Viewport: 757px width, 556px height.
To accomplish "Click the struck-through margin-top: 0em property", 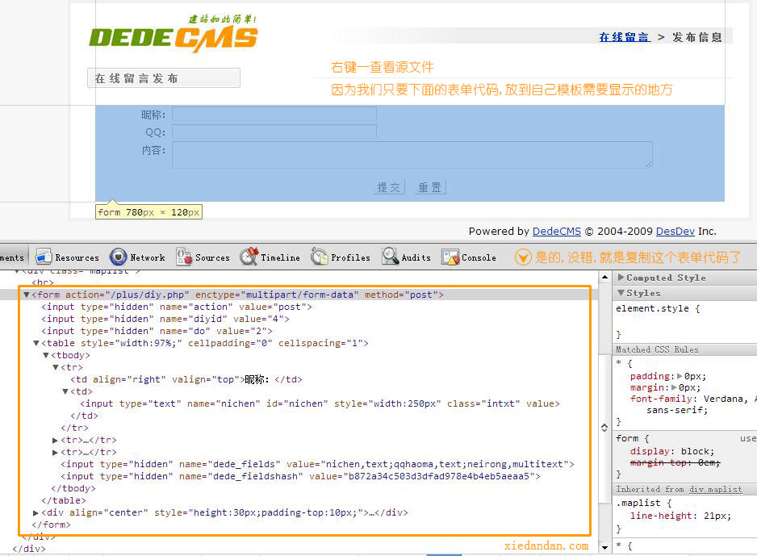I will (675, 463).
